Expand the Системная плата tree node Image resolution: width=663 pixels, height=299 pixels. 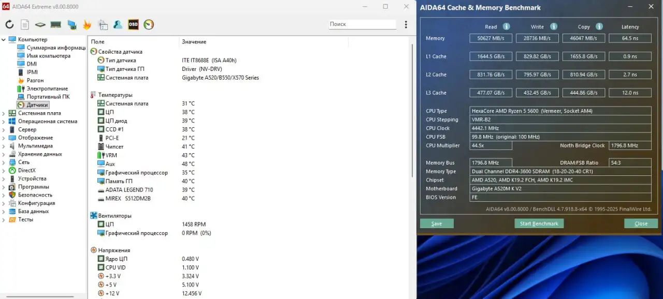point(4,113)
